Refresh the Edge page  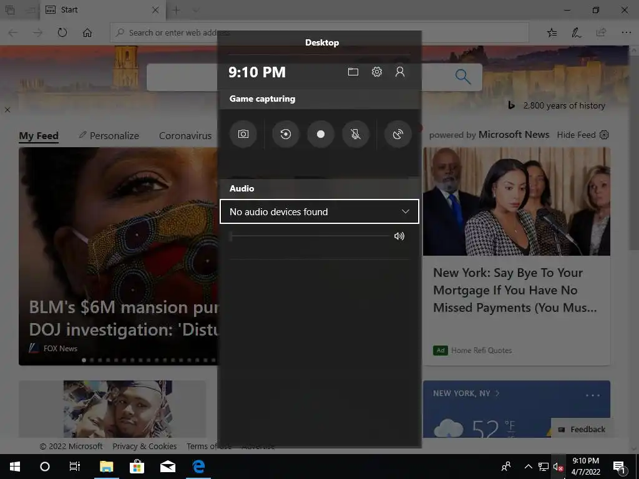62,32
